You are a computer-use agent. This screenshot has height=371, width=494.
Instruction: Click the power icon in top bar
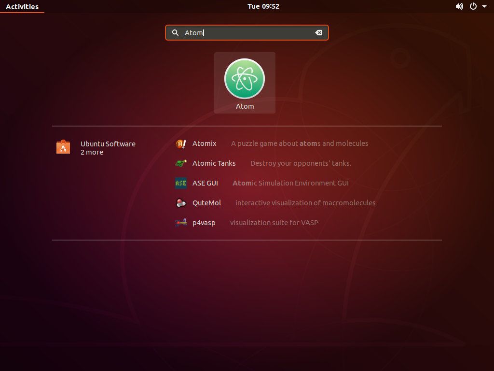tap(473, 6)
